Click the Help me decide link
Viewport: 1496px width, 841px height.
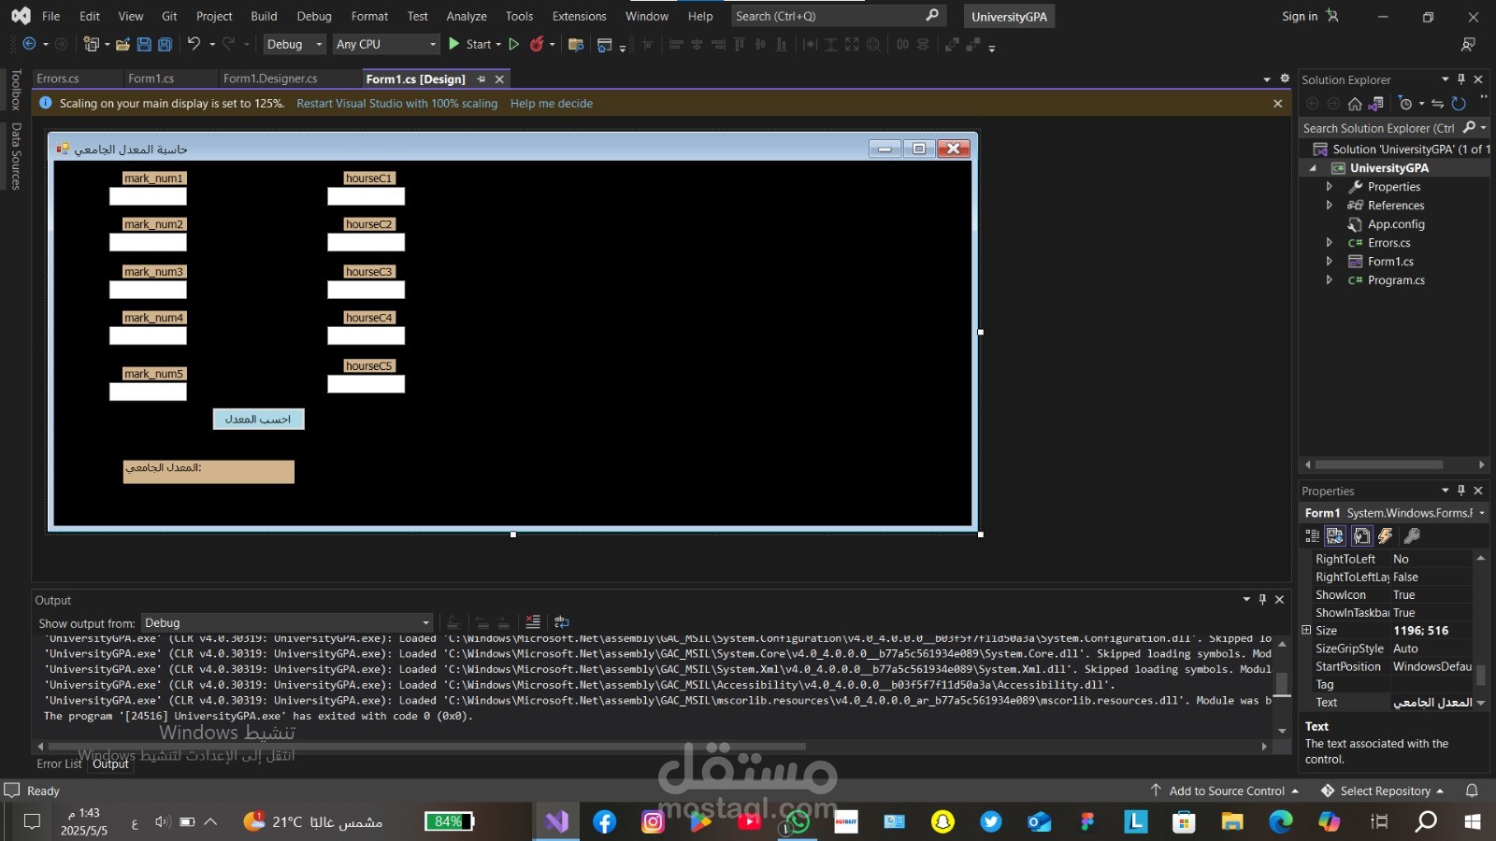(x=552, y=104)
